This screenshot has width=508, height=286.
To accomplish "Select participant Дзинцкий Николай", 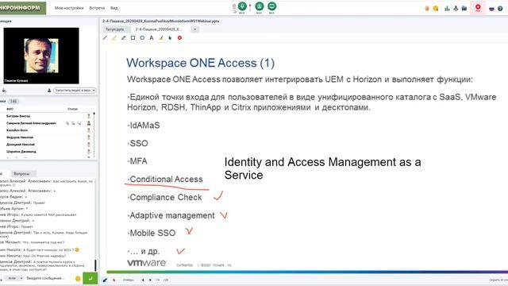I will (x=21, y=145).
